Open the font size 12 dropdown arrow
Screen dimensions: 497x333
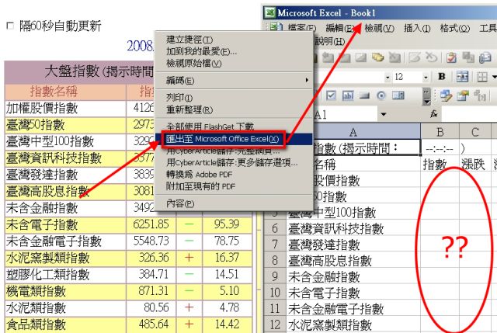[x=426, y=78]
